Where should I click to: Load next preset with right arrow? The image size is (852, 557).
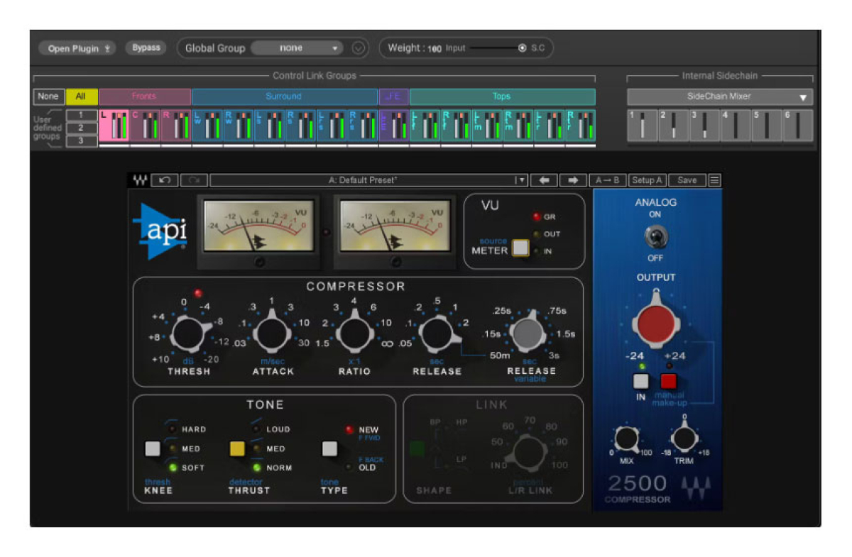[x=573, y=180]
